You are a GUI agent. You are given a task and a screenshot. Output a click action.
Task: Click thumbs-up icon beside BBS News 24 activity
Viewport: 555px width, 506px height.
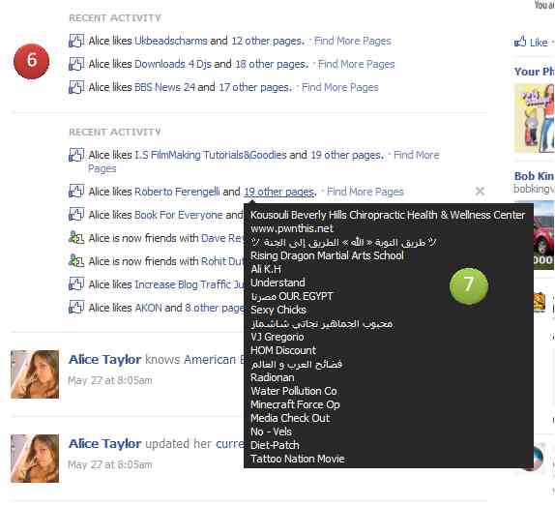point(76,87)
